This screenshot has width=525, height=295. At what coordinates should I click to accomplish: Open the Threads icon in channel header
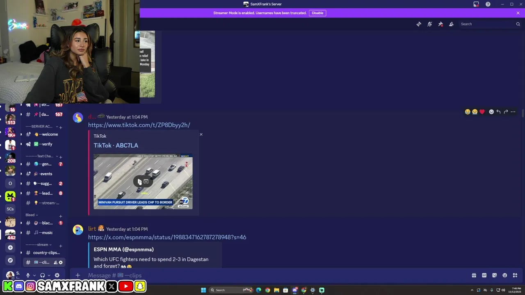[x=419, y=24]
